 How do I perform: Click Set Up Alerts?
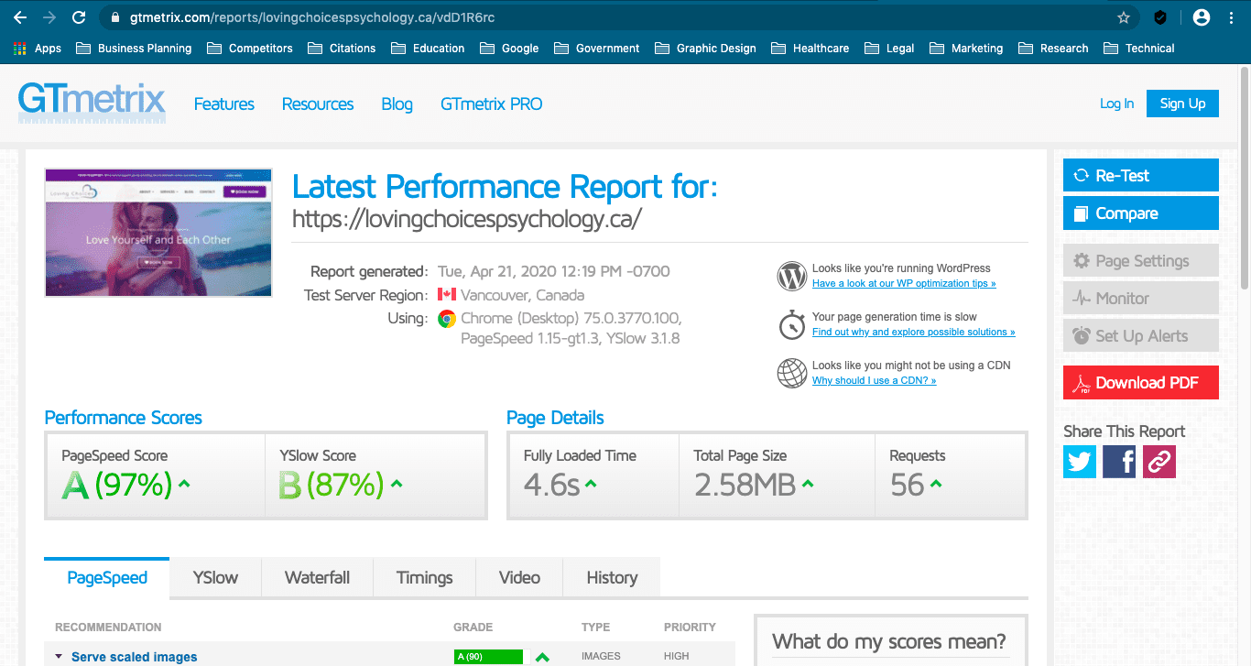(1141, 335)
